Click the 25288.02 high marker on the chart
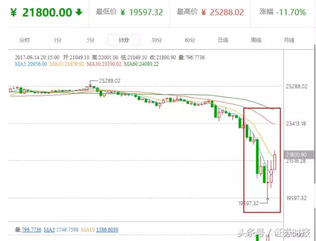The image size is (316, 241). (x=110, y=81)
